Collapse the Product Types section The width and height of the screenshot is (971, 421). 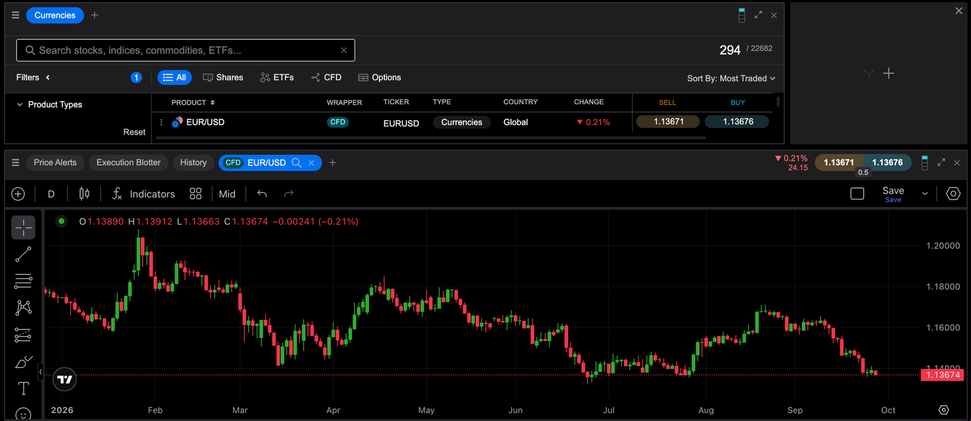20,104
